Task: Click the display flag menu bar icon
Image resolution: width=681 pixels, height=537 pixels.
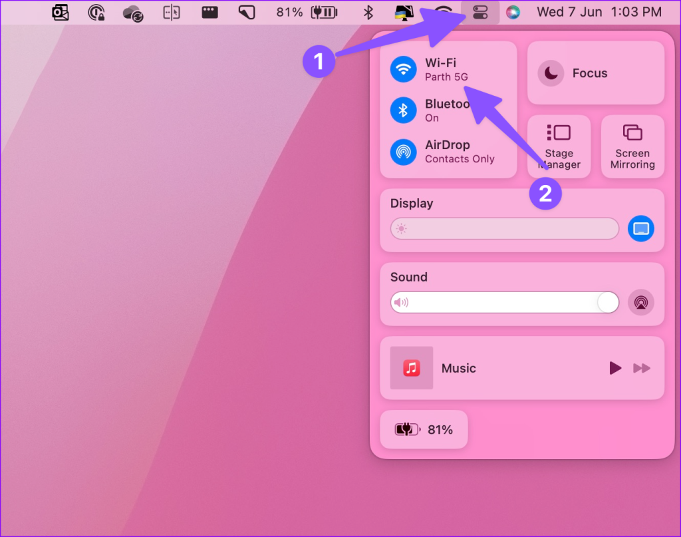Action: pyautogui.click(x=404, y=13)
